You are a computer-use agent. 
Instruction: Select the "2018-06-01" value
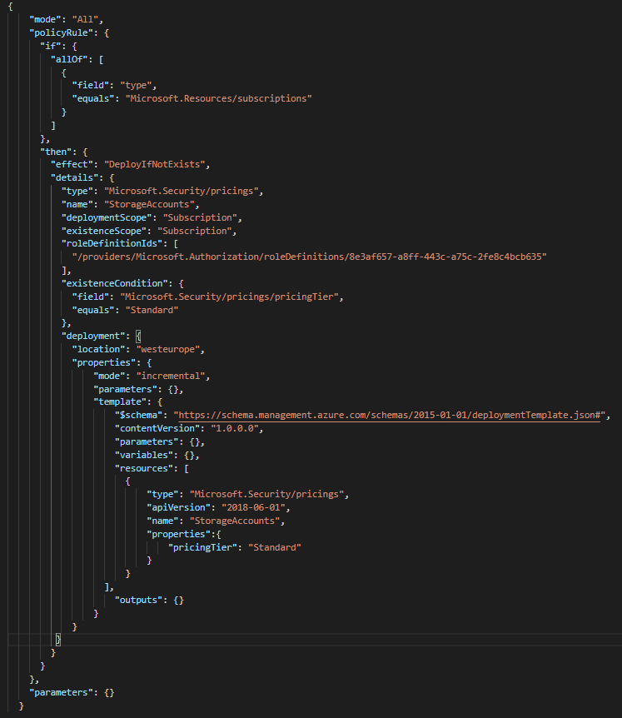253,508
